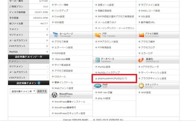The width and height of the screenshot is (196, 122).
Task: Click the Access analysis chart icon
Action: [x=141, y=35]
